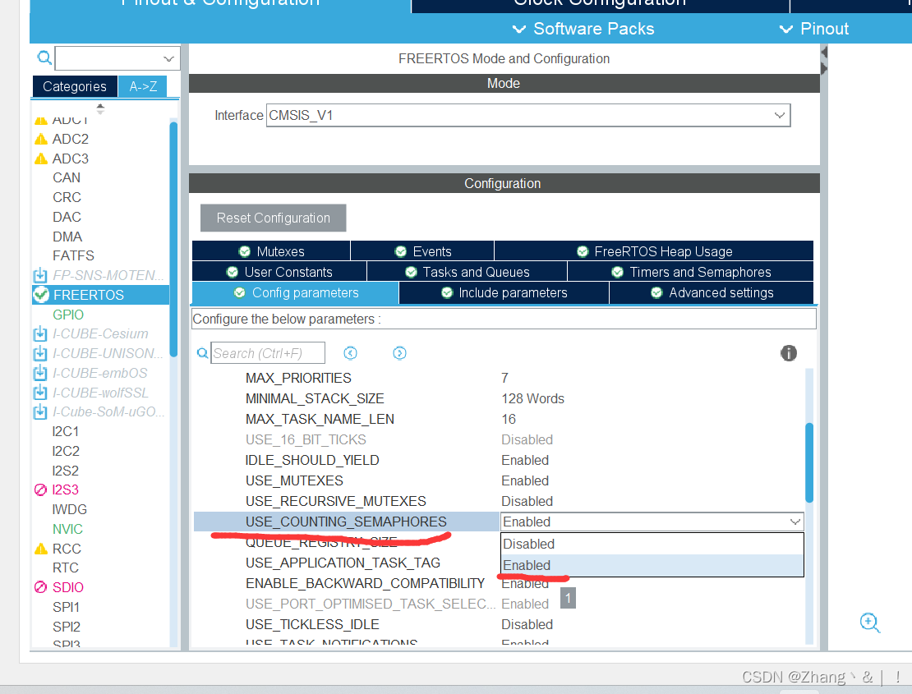Screen dimensions: 912x694
Task: Click the ADC3 warning triangle icon
Action: pos(41,159)
